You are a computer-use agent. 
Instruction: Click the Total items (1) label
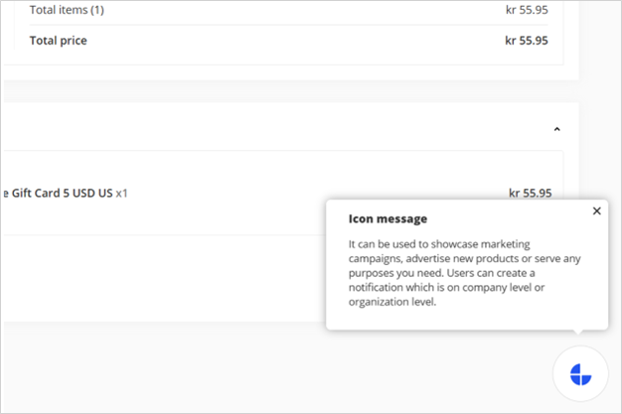tap(67, 10)
